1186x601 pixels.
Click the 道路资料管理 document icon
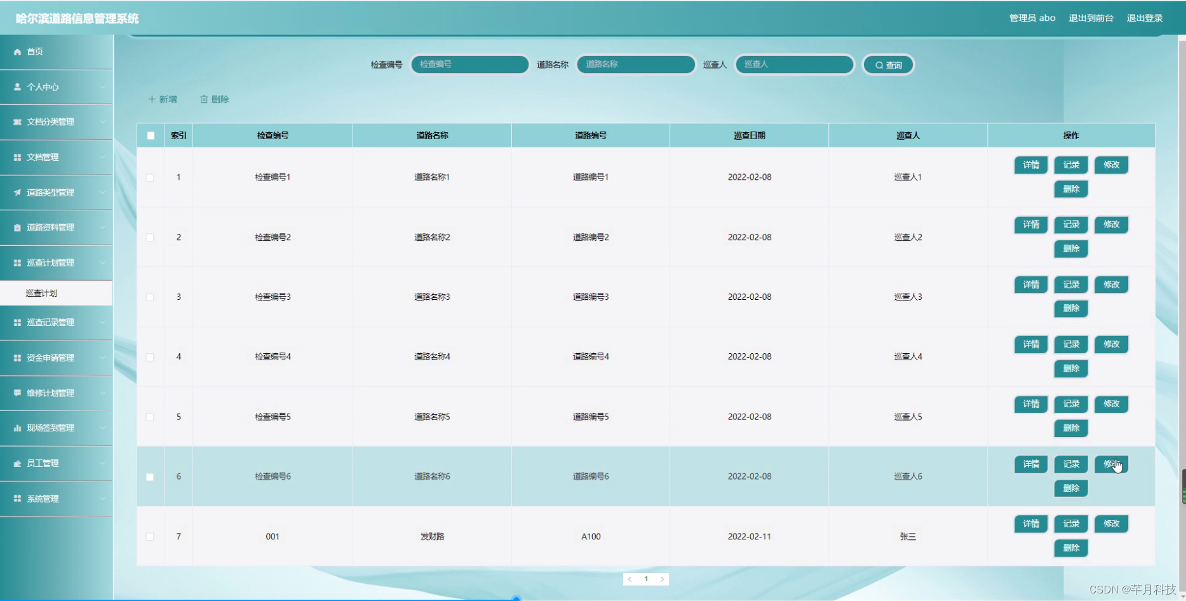pos(16,227)
